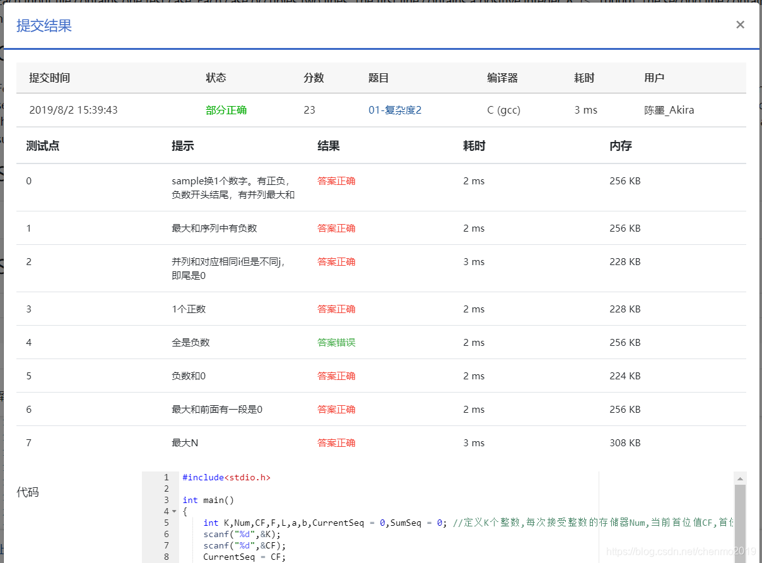Click the hint 最大和序列中有负数
Viewport: 762px width, 563px height.
[x=214, y=228]
